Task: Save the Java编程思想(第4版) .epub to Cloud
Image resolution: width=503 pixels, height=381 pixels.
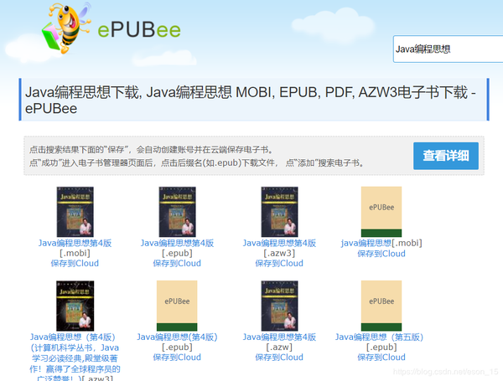Action: pyautogui.click(x=178, y=357)
